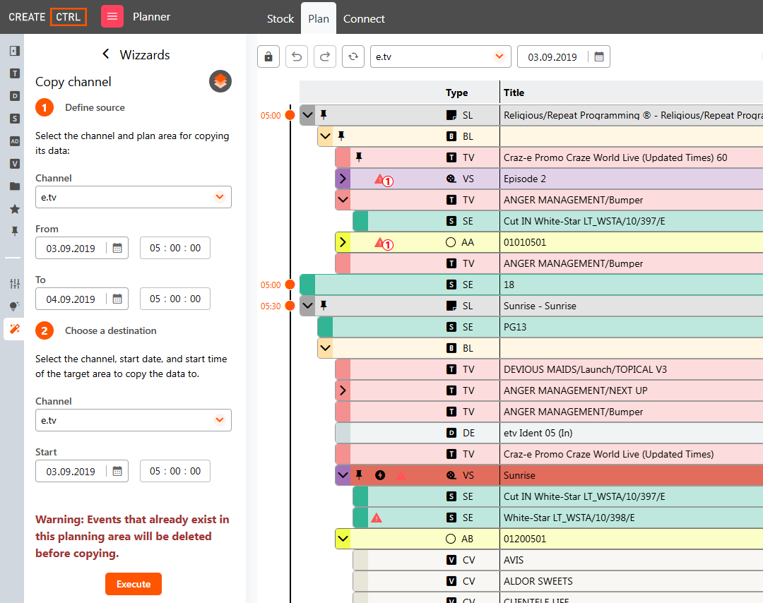
Task: Click pin icon on Craz-e Promo 60 row
Action: pyautogui.click(x=359, y=157)
